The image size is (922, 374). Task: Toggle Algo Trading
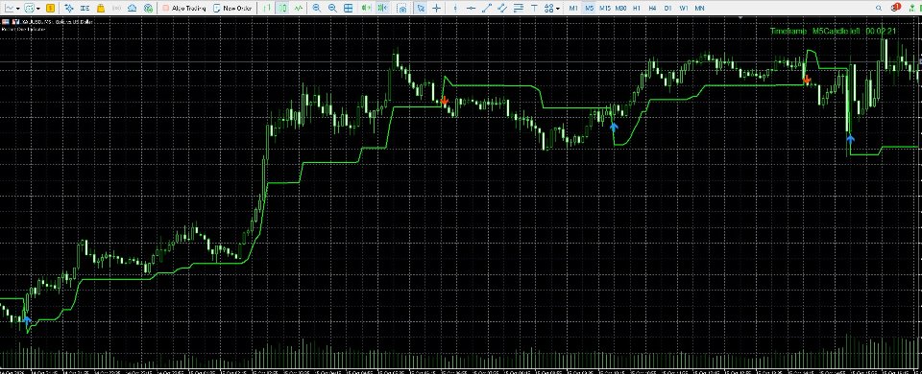[184, 9]
